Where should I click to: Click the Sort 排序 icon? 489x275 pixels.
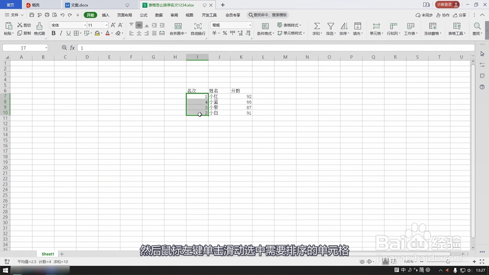point(344,26)
